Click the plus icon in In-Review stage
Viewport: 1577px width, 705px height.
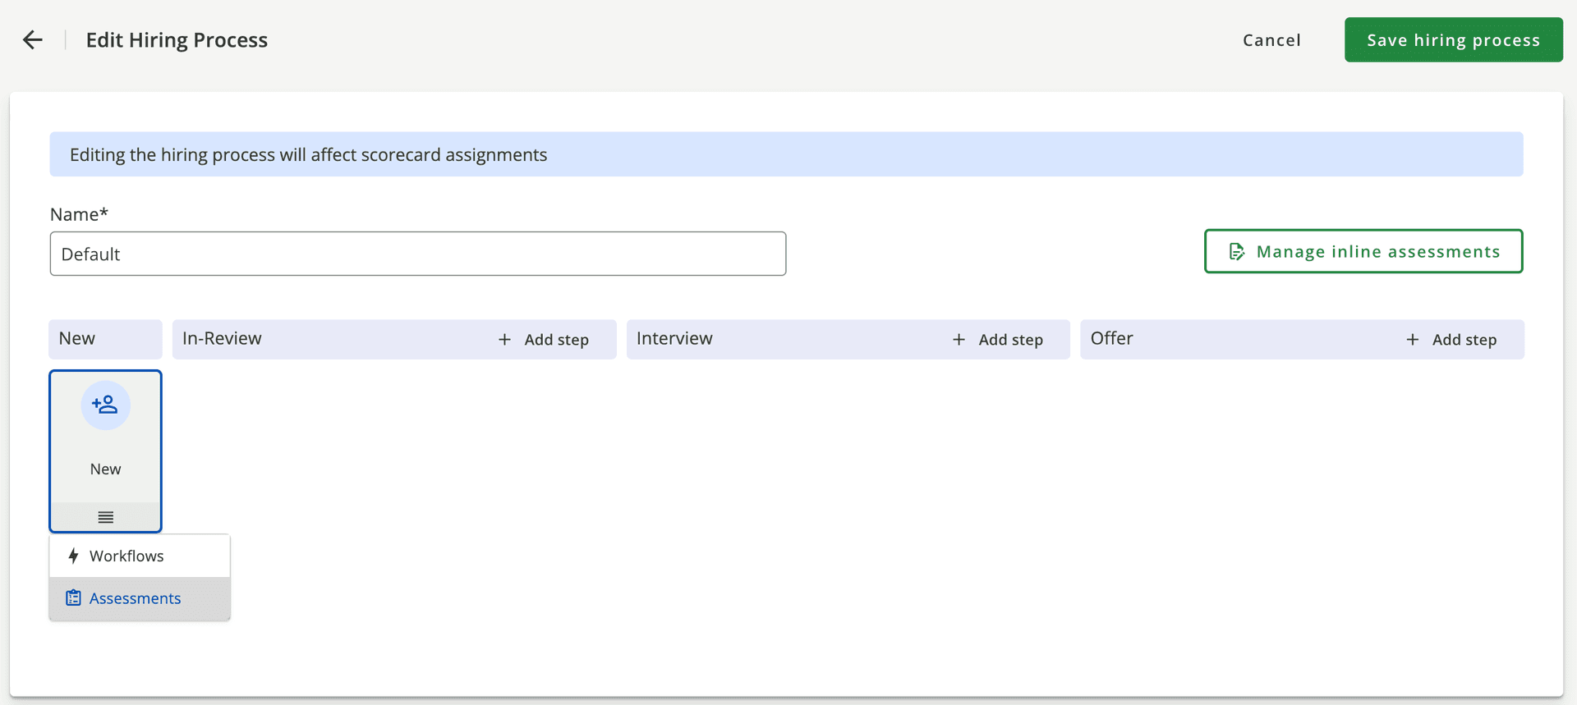504,340
